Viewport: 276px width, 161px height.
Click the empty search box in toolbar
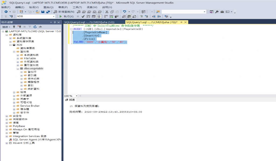tap(182, 12)
